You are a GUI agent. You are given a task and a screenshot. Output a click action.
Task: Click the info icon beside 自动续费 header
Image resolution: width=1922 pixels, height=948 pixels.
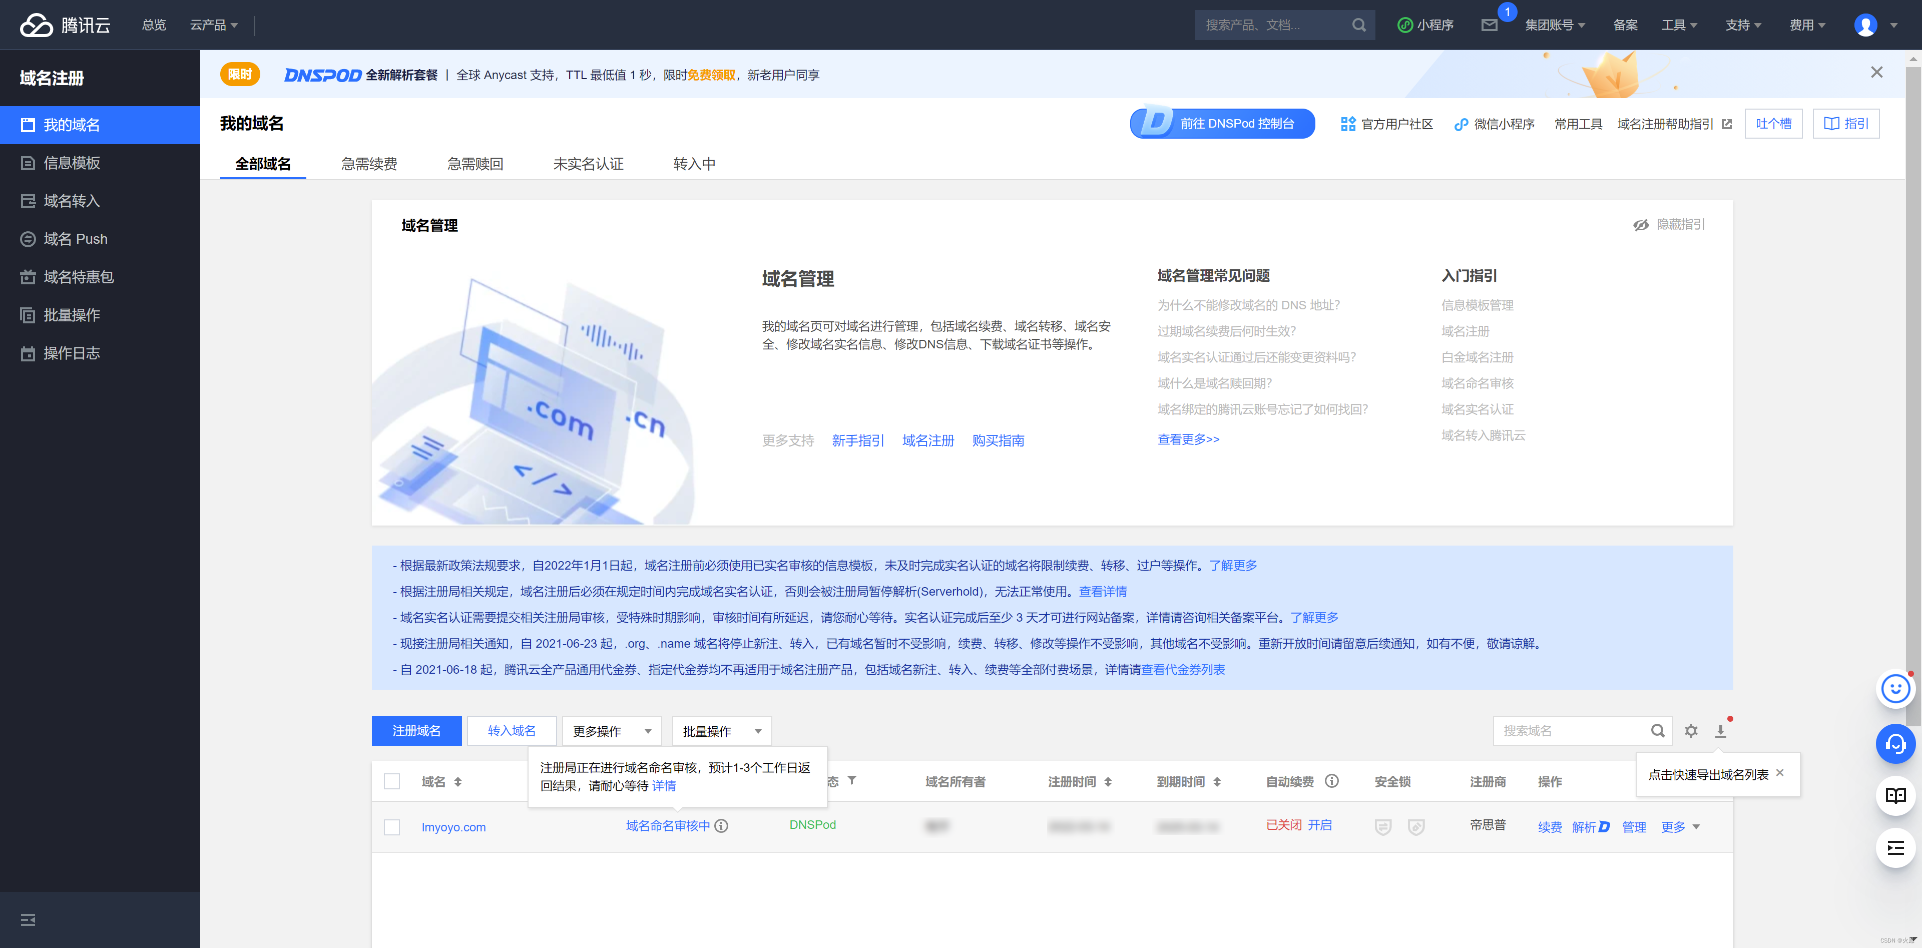(1332, 781)
